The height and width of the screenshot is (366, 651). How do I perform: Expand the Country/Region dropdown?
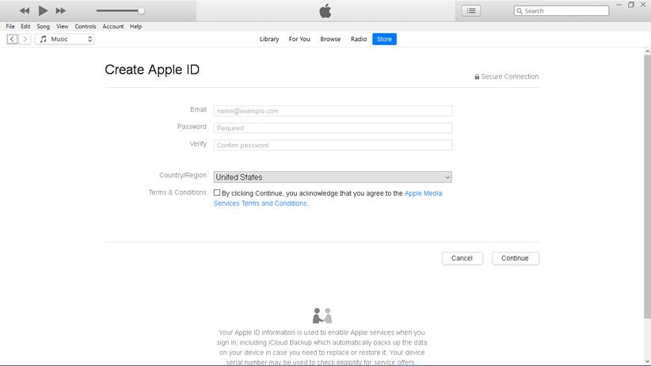tap(333, 177)
